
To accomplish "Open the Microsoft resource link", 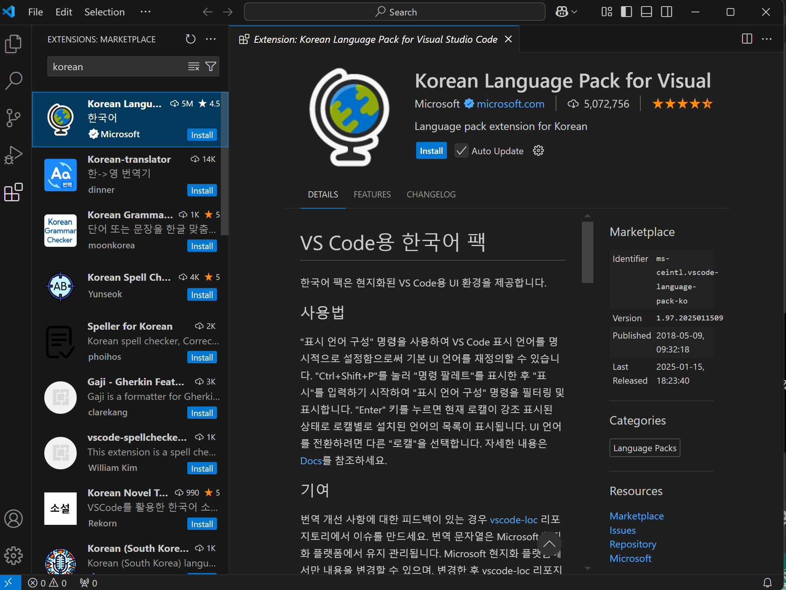I will (x=630, y=558).
